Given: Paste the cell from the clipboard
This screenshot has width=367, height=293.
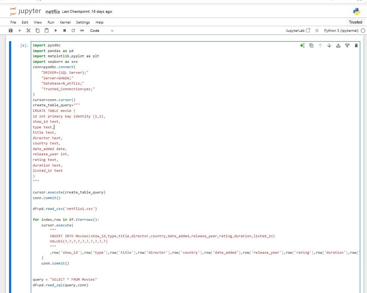Looking at the screenshot, I should (x=46, y=30).
